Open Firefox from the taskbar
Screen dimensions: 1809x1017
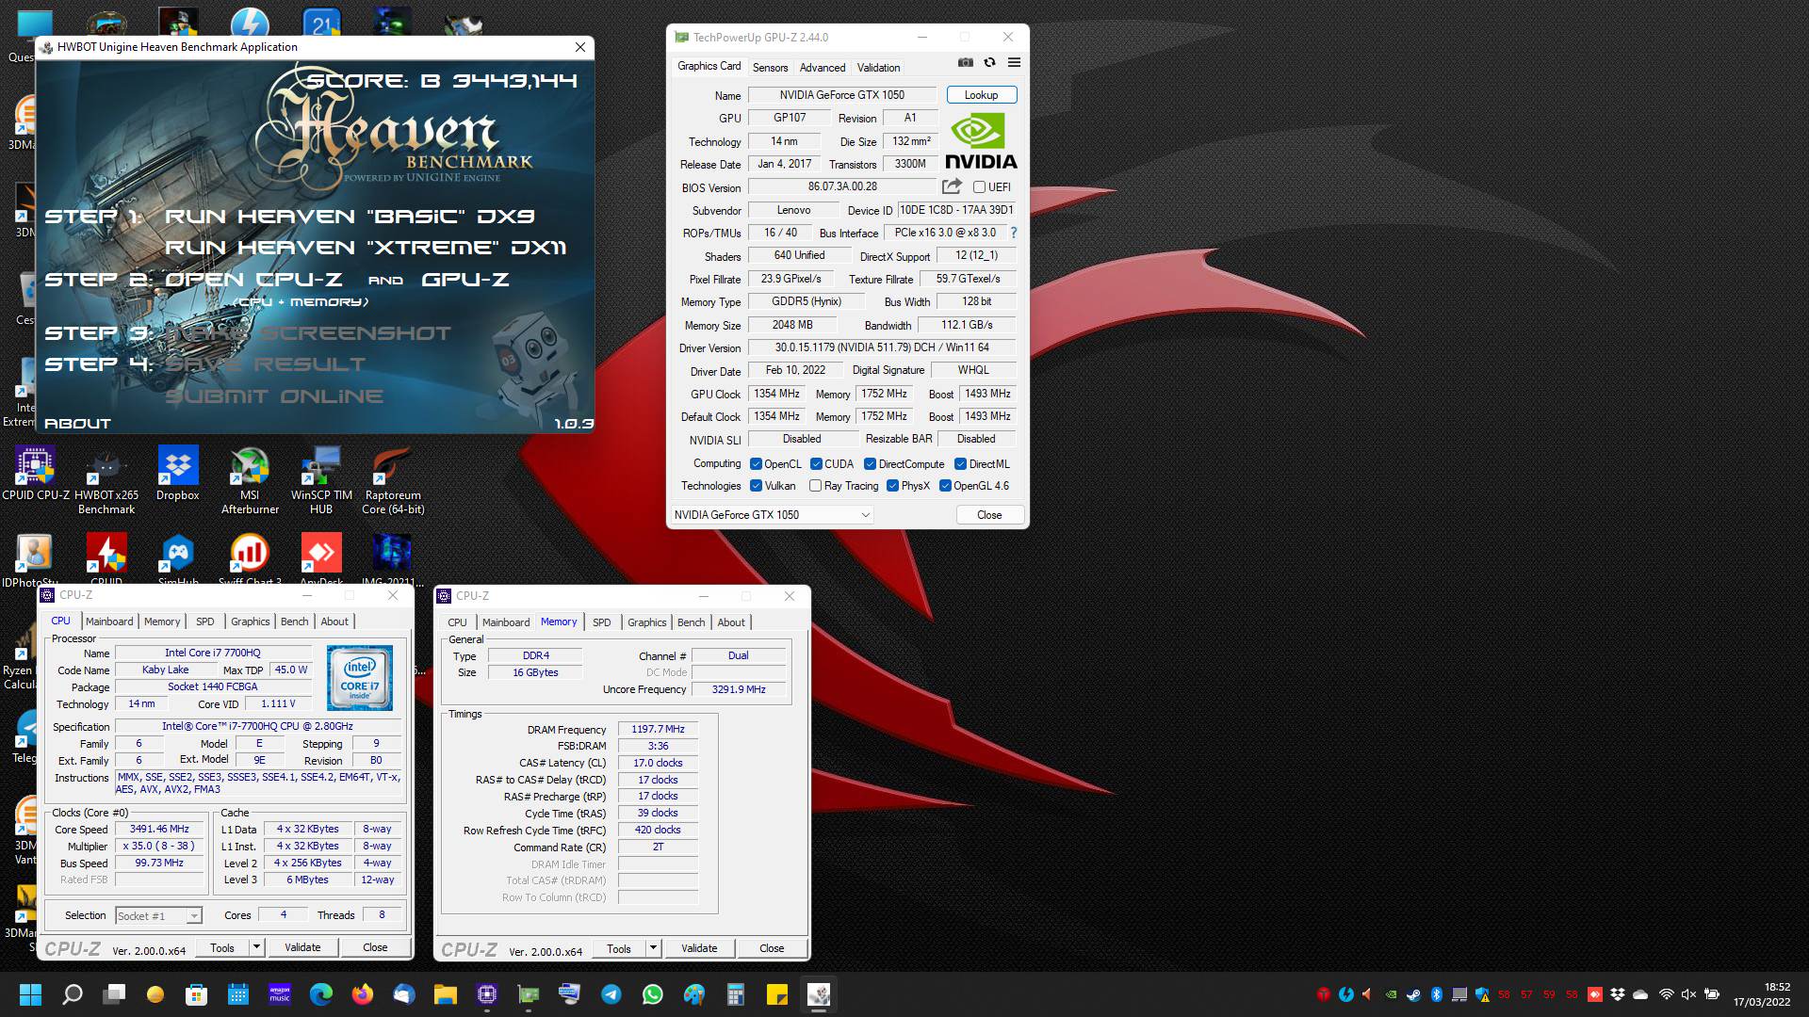click(x=363, y=994)
